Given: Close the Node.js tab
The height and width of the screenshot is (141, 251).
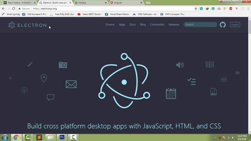Looking at the screenshot, I should click(105, 3).
